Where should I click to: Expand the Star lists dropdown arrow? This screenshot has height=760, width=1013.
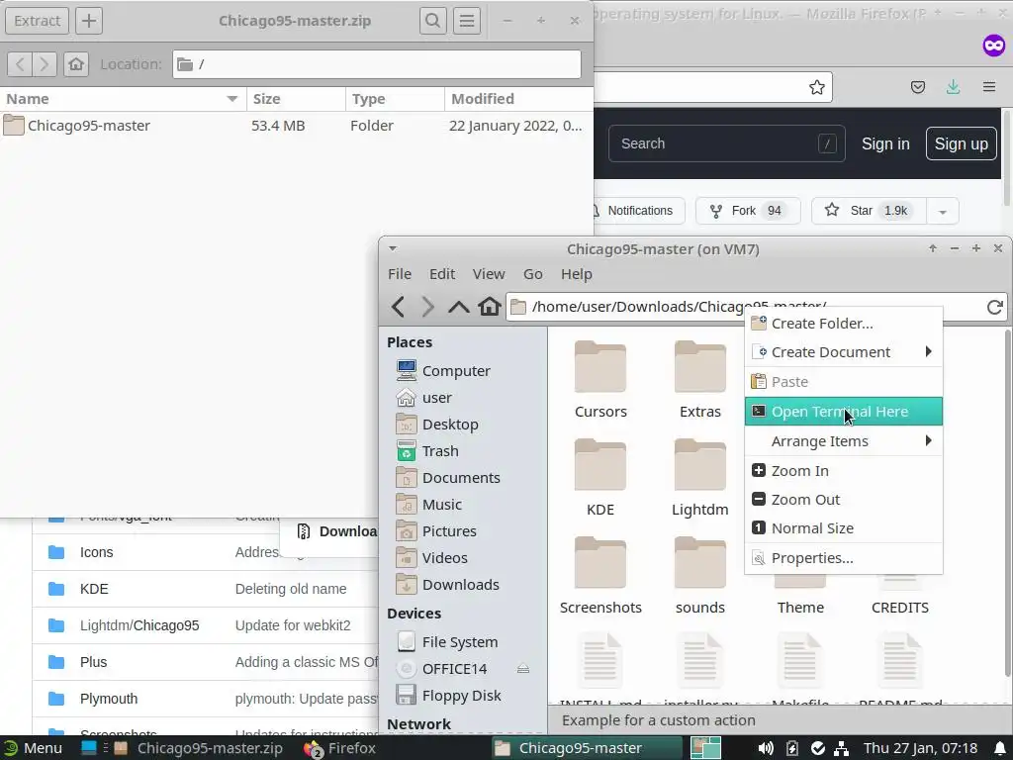943,212
